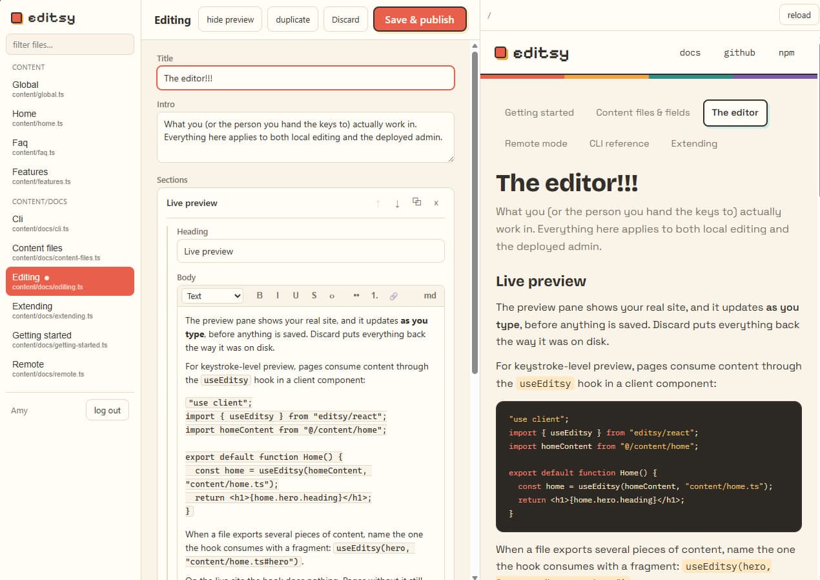Click into the Intro text area
The height and width of the screenshot is (580, 820).
[x=305, y=137]
